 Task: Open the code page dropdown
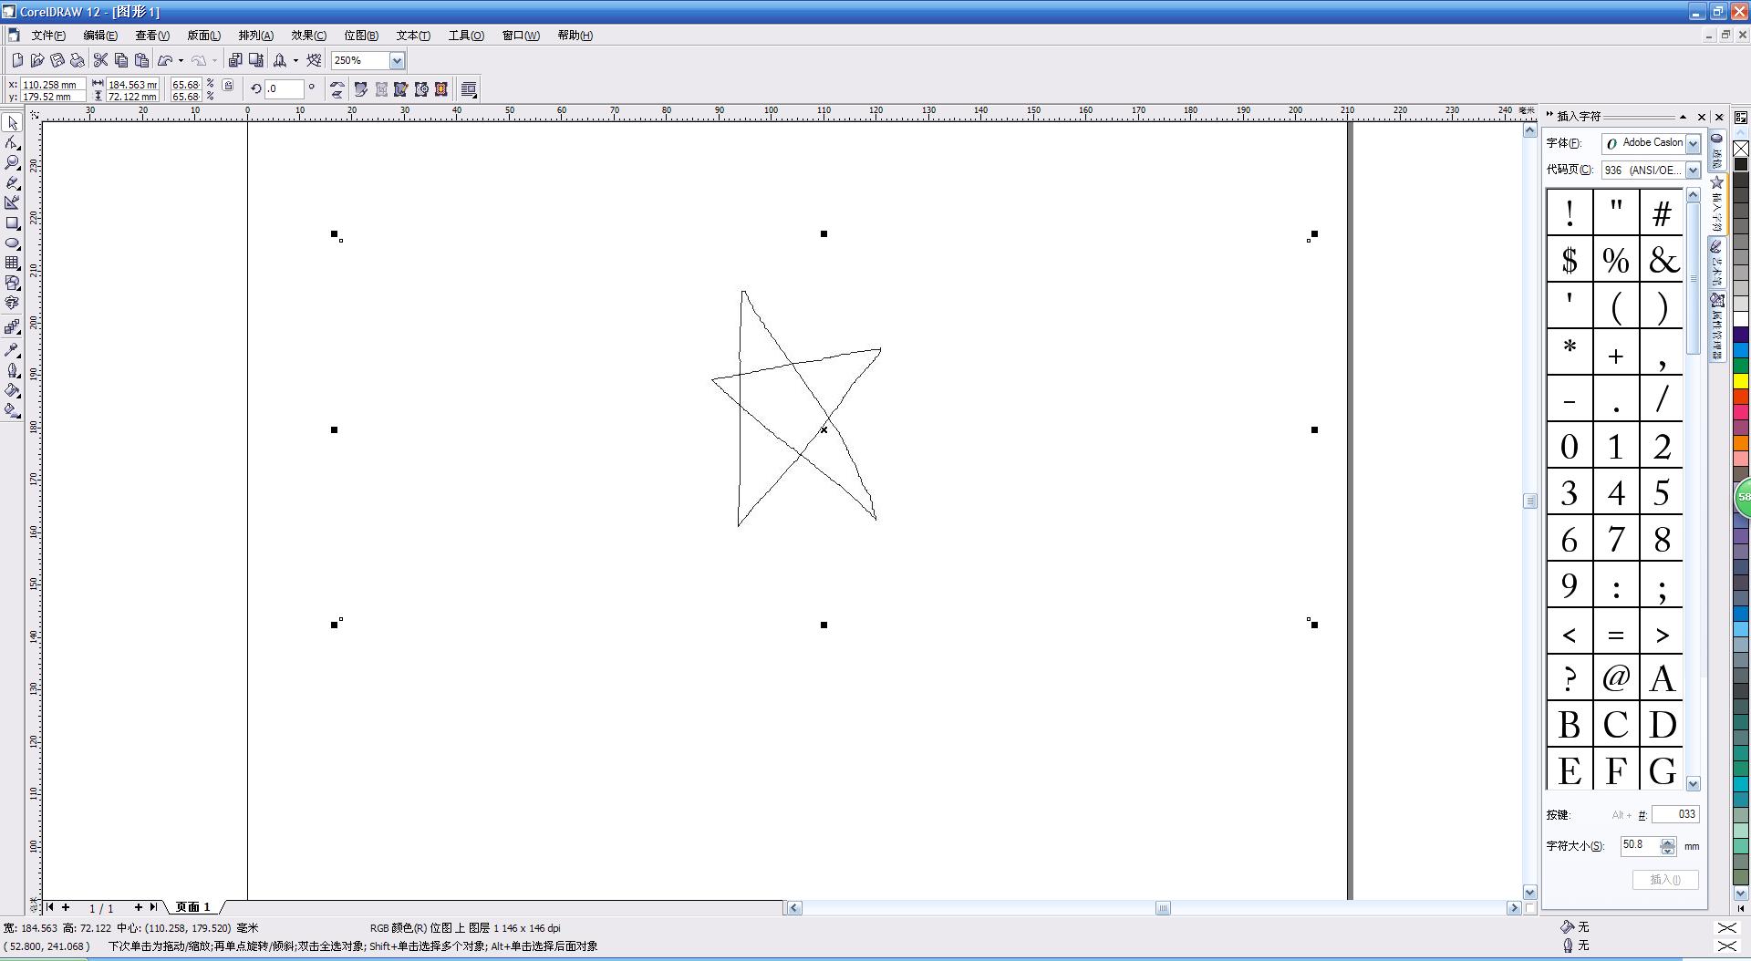1693,170
